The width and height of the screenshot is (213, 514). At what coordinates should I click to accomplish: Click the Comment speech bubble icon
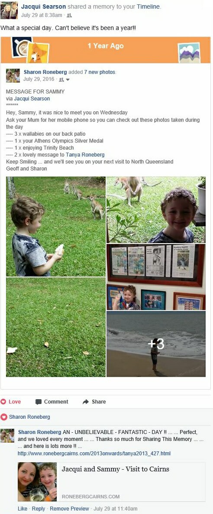(39, 401)
